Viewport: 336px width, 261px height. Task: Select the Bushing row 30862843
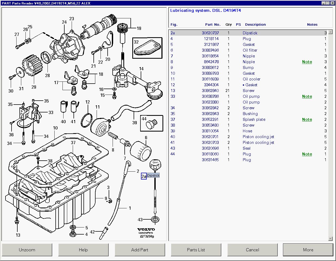[x=248, y=114]
